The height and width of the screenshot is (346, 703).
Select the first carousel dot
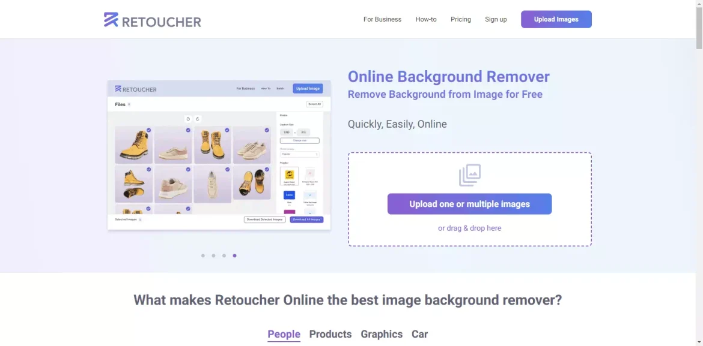click(203, 255)
